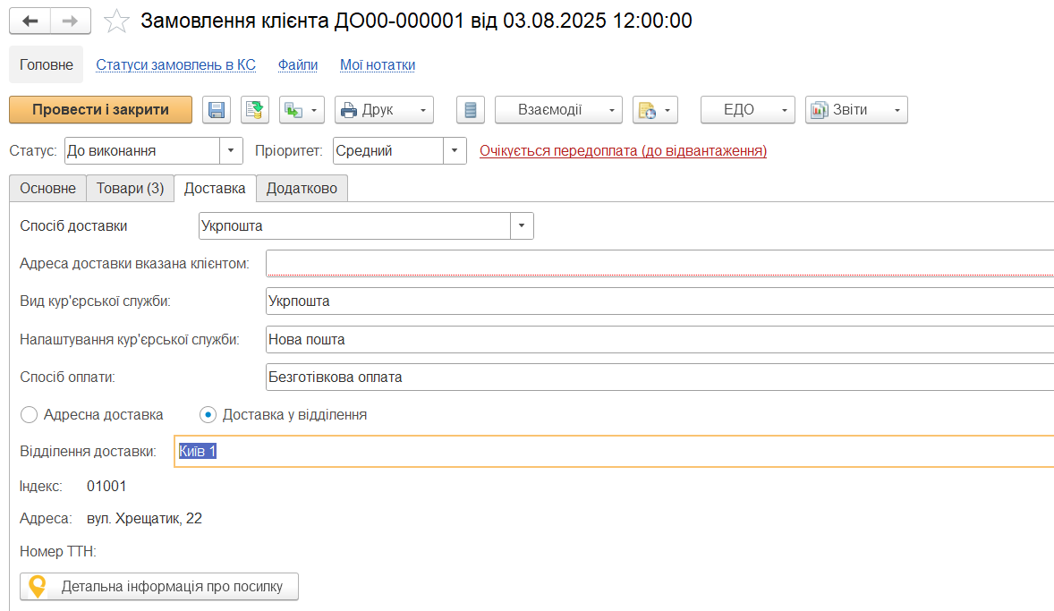Click the Статус field showing До виконання
This screenshot has height=611, width=1054.
142,150
